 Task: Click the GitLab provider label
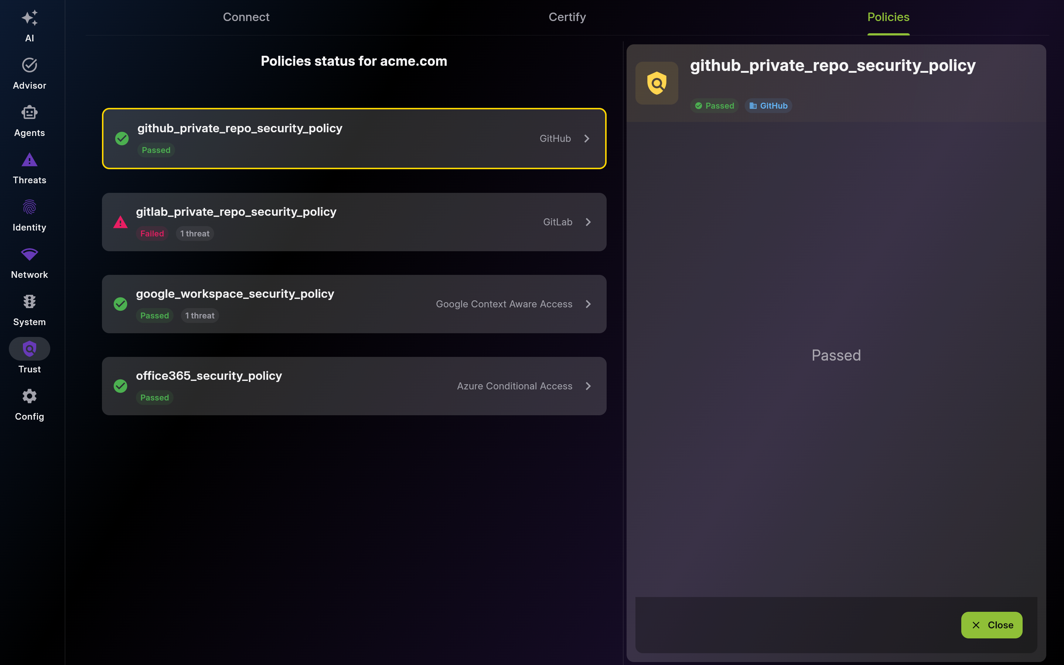click(557, 222)
